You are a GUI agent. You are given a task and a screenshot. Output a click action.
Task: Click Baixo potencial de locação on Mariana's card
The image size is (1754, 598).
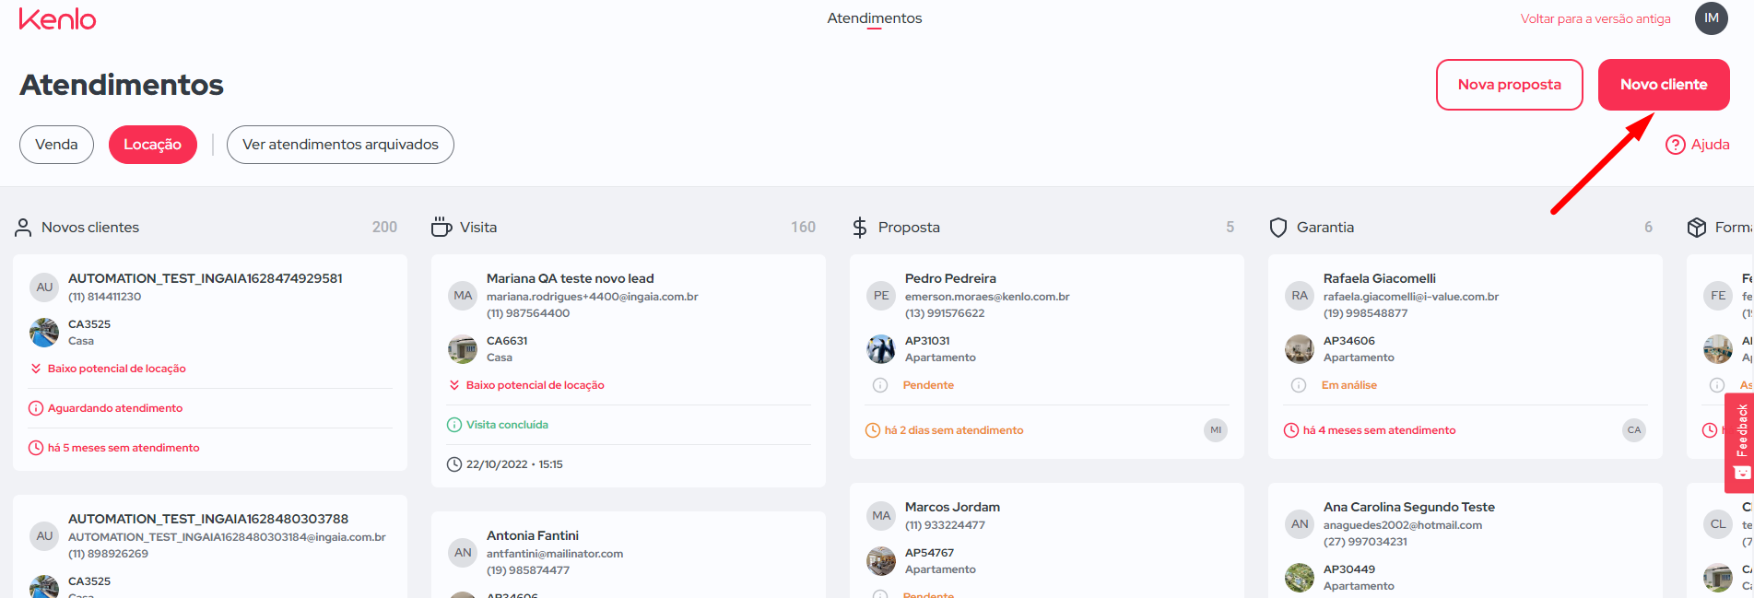[x=536, y=385]
